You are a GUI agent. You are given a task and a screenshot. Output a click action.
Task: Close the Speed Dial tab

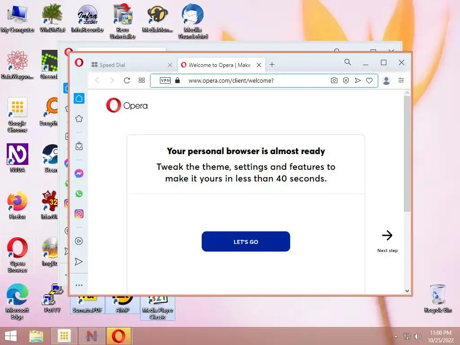pos(170,65)
